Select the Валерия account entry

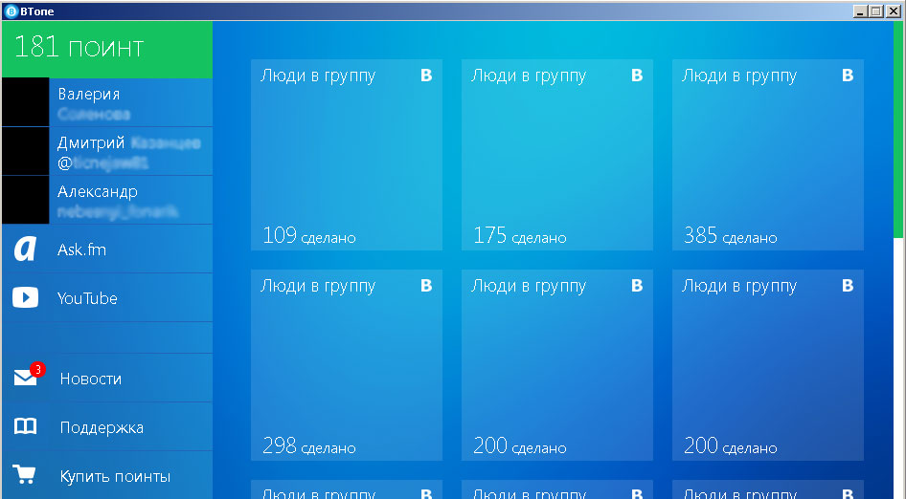coord(107,102)
